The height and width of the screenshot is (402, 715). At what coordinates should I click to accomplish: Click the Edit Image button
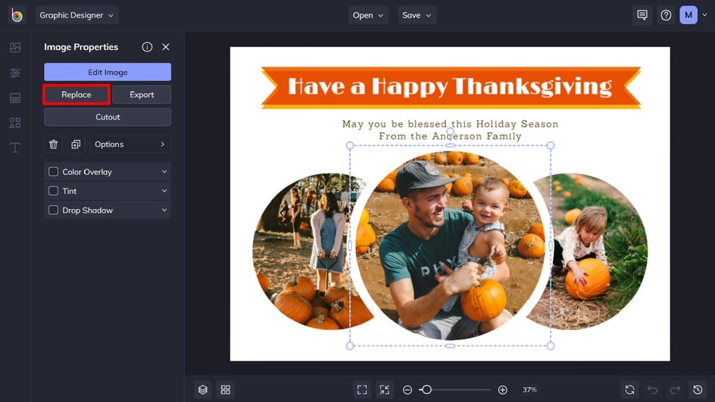point(108,72)
